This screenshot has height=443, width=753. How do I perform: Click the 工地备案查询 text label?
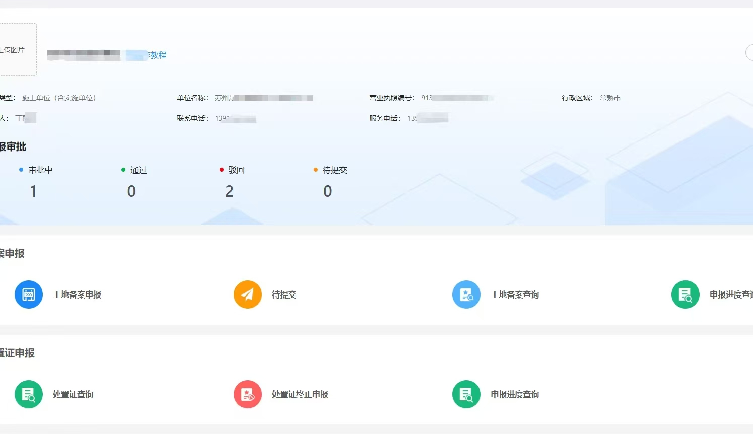(x=515, y=295)
